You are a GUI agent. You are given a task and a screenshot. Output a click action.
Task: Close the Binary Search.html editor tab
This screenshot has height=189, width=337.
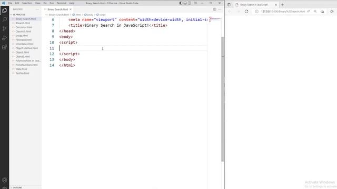pos(71,9)
